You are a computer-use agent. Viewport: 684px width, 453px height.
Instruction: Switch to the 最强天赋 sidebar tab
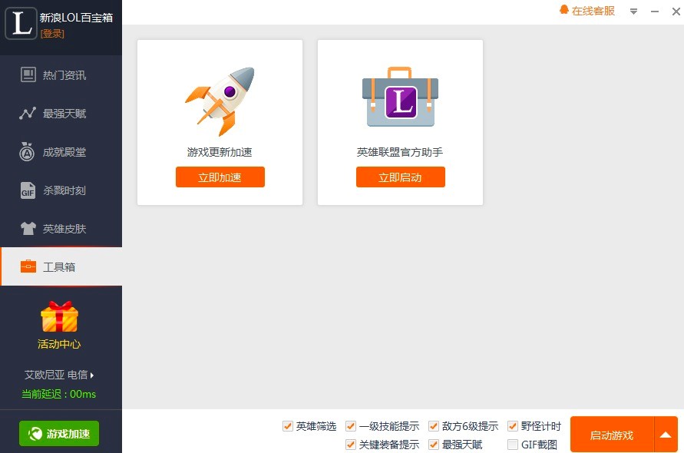point(61,114)
